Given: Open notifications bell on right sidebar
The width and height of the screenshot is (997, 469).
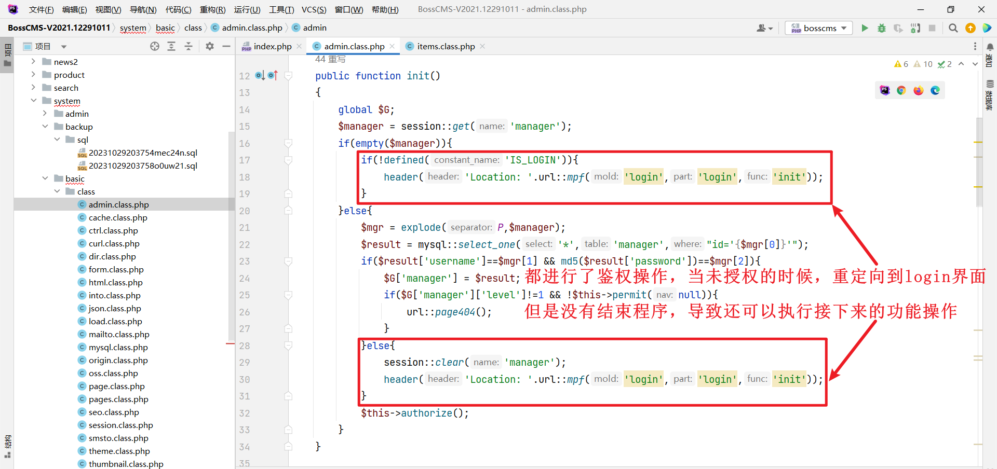Looking at the screenshot, I should [x=990, y=47].
